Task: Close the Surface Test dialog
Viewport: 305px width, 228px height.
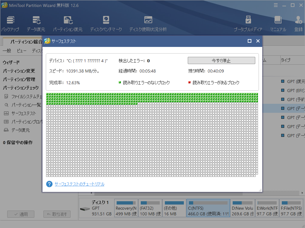Action: [x=258, y=41]
